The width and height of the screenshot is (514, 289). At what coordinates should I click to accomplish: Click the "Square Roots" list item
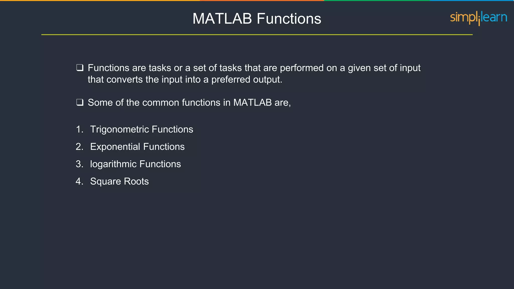(119, 181)
